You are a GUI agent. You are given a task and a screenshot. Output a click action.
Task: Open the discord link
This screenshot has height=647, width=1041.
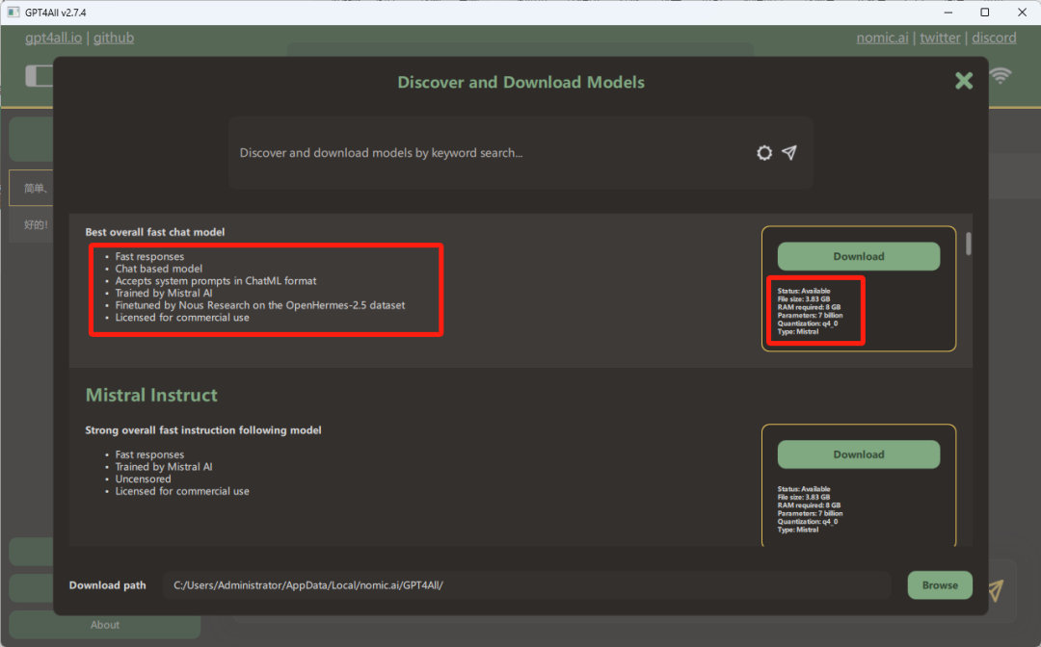pyautogui.click(x=994, y=38)
